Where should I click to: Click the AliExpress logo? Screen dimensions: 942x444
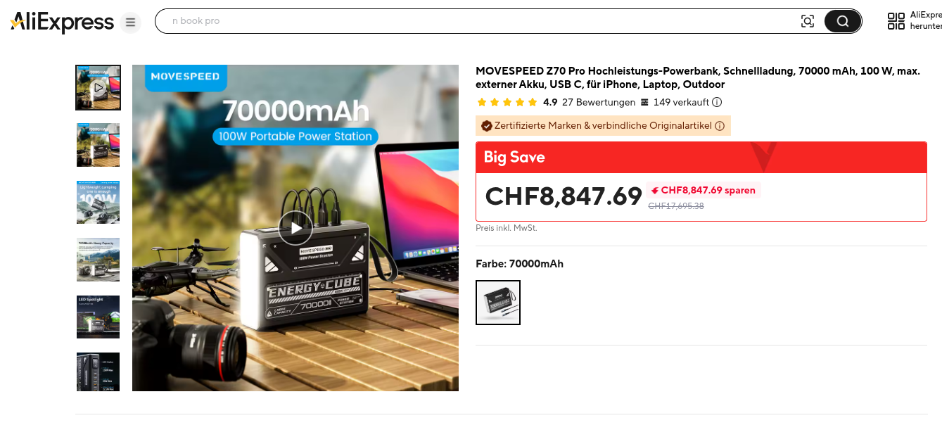tap(62, 22)
